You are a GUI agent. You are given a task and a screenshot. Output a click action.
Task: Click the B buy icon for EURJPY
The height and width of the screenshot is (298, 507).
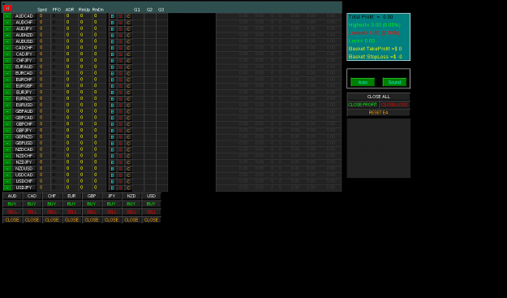click(x=112, y=93)
